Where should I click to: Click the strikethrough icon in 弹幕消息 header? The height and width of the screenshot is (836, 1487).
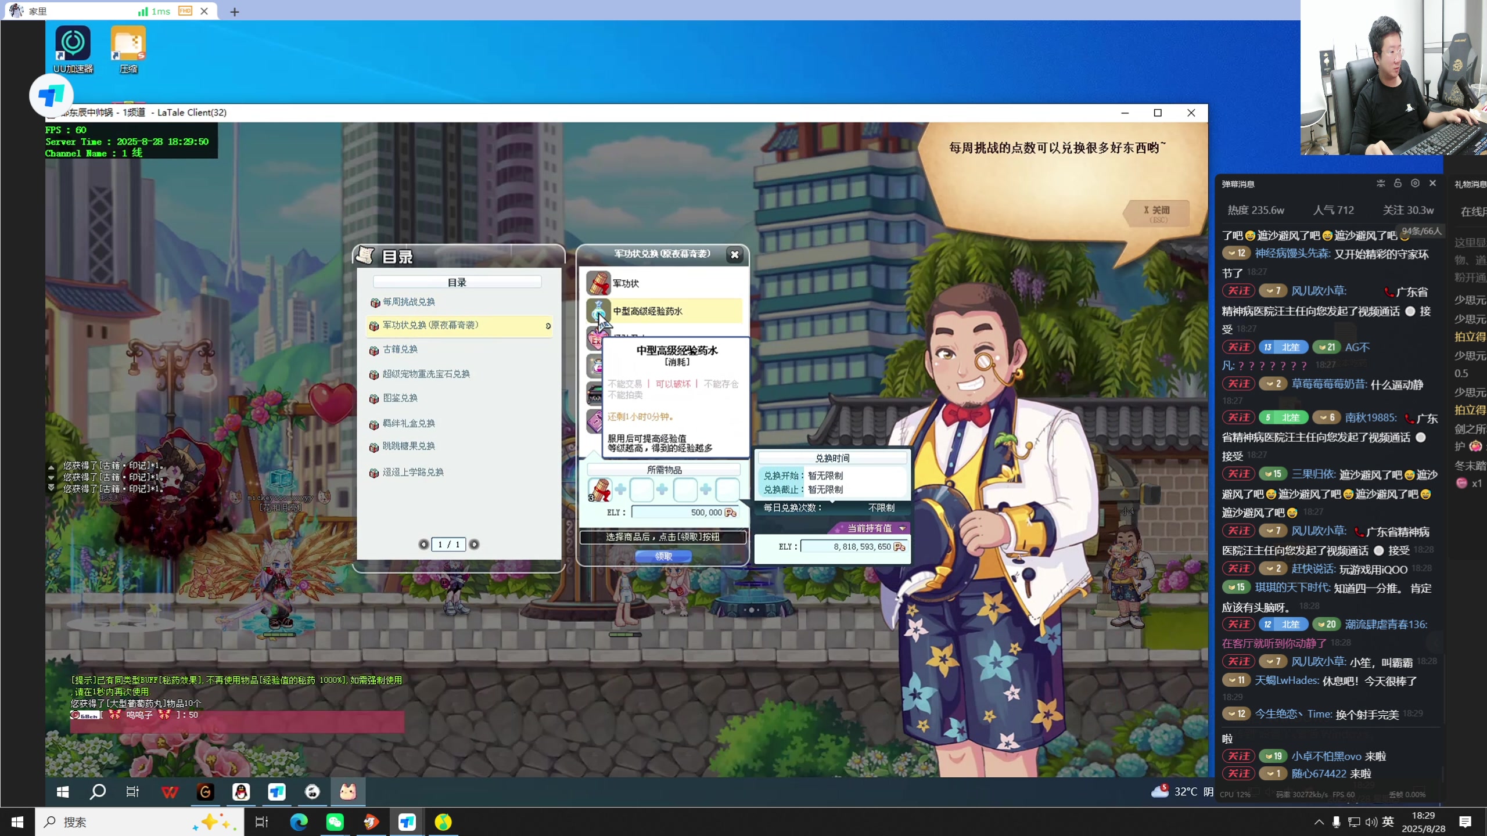[1381, 183]
